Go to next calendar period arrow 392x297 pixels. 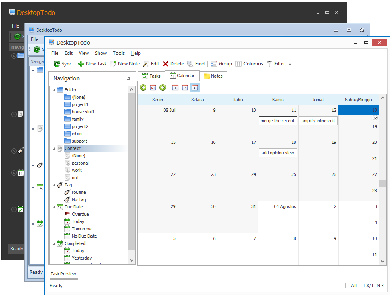coord(163,87)
